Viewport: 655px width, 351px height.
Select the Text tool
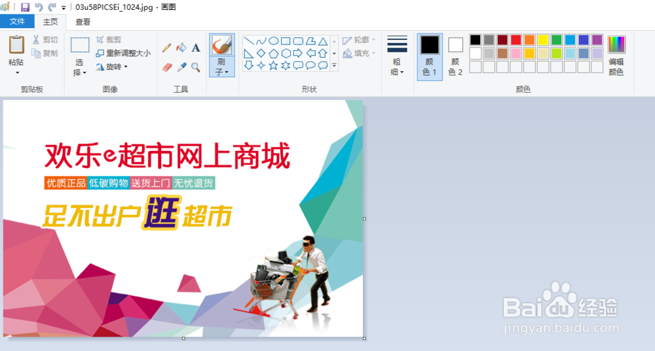coord(196,48)
